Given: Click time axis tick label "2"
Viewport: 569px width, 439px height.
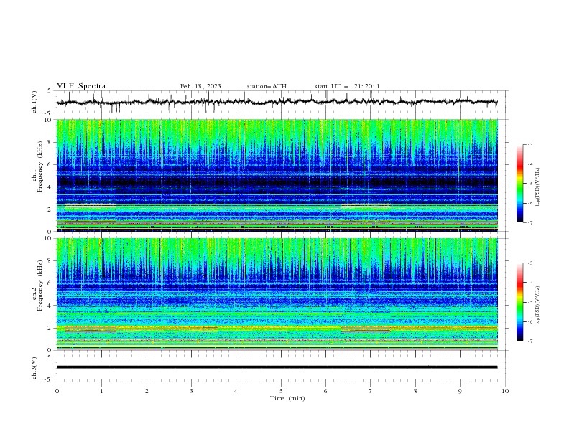Looking at the screenshot, I should [147, 391].
